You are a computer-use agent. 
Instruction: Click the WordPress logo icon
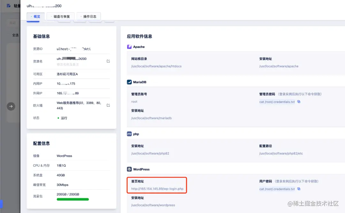pyautogui.click(x=129, y=169)
